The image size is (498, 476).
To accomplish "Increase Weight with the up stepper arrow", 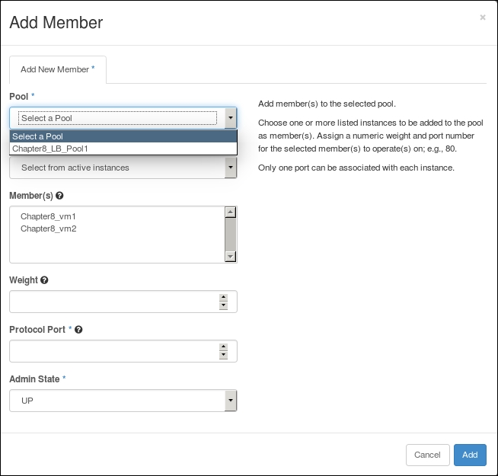I will [x=223, y=298].
